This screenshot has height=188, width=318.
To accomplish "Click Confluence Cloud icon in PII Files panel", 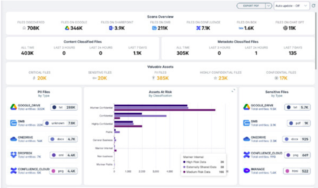I will [13, 171].
